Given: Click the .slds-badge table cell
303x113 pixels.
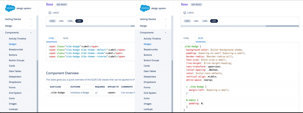Looking at the screenshot, I should point(57,93).
